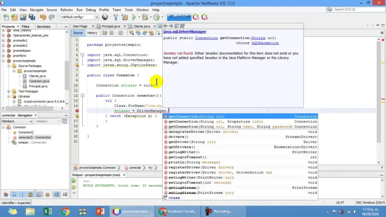Click the Profile Project clock icon
The image size is (386, 217).
(x=156, y=17)
